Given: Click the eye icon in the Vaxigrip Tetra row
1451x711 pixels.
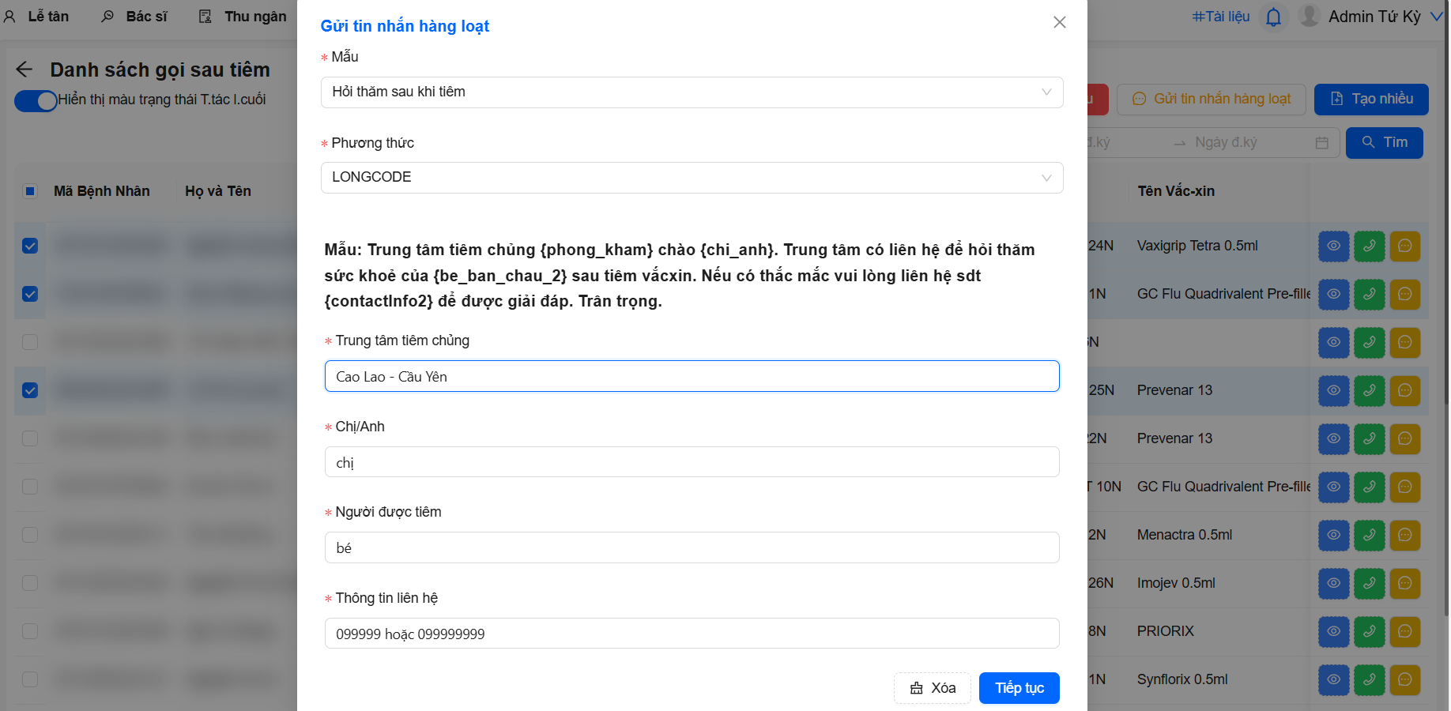Looking at the screenshot, I should pos(1333,246).
